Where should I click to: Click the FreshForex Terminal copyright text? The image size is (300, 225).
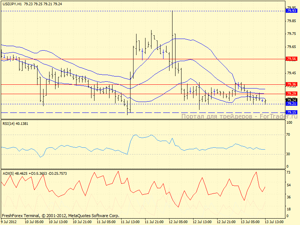(60, 216)
